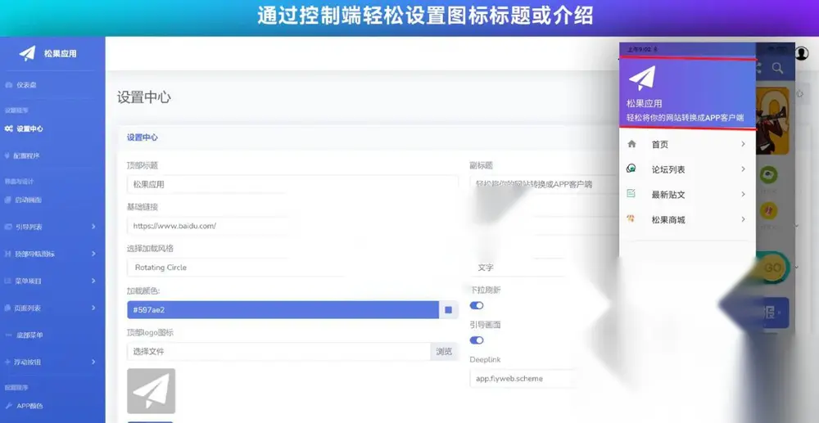This screenshot has height=423, width=819.
Task: Tap the round GO badge in the phone preview
Action: coord(771,268)
